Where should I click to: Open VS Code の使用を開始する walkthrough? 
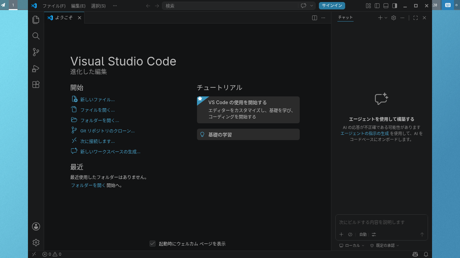tap(248, 110)
